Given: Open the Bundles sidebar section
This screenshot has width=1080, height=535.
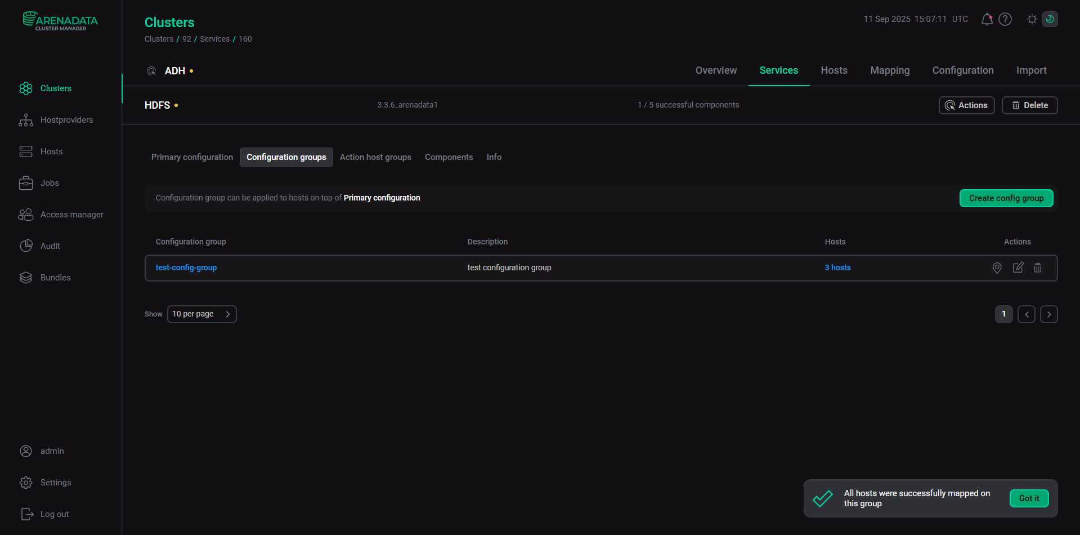Looking at the screenshot, I should point(55,278).
